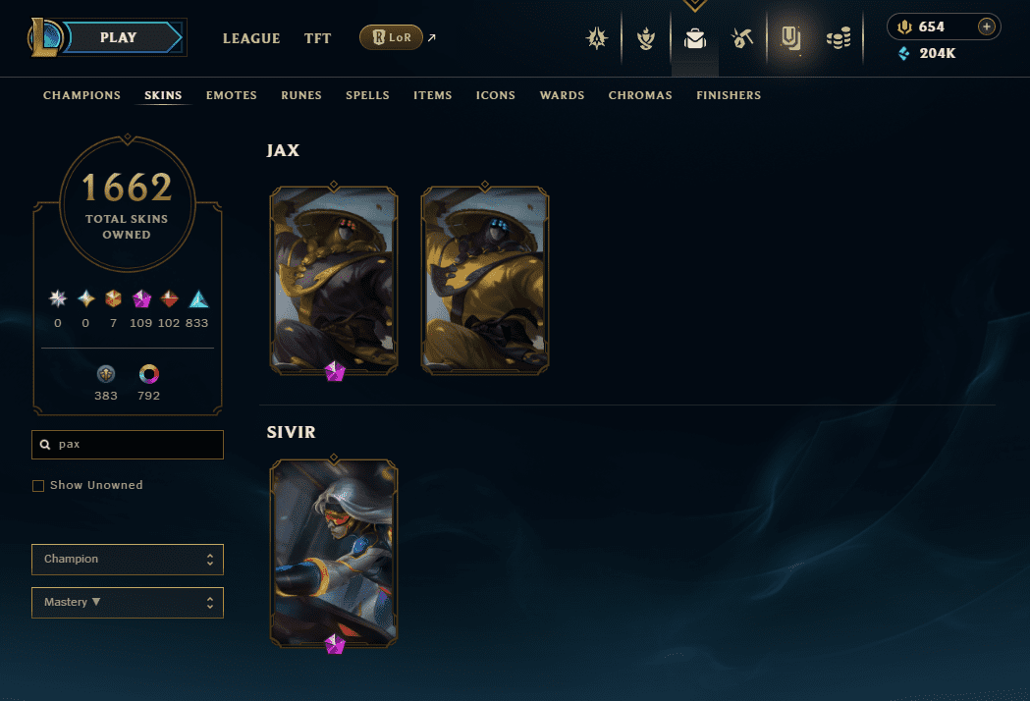The height and width of the screenshot is (701, 1030).
Task: Open the Mastery sort dropdown
Action: [x=128, y=603]
